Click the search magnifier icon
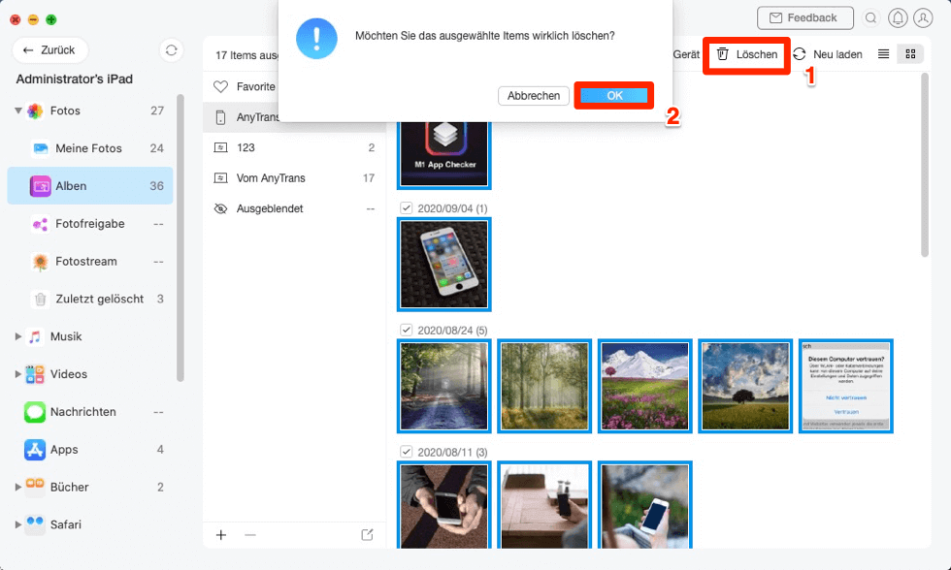The image size is (951, 570). click(870, 18)
